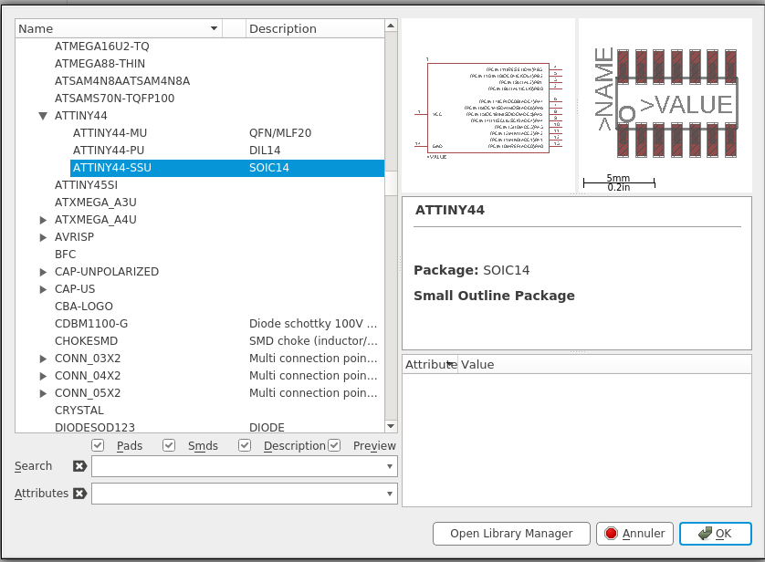This screenshot has width=765, height=562.
Task: Select BFC entry
Action: coord(65,255)
